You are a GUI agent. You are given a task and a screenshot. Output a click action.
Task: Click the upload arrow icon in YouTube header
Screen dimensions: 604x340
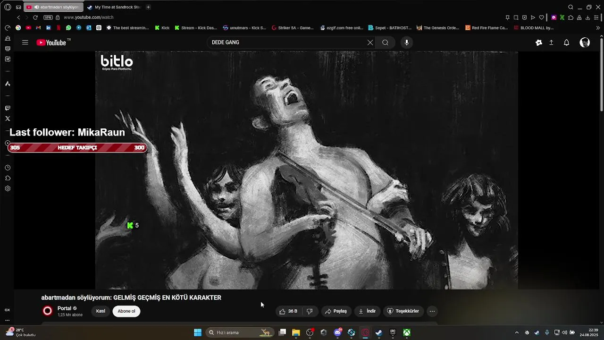[551, 42]
